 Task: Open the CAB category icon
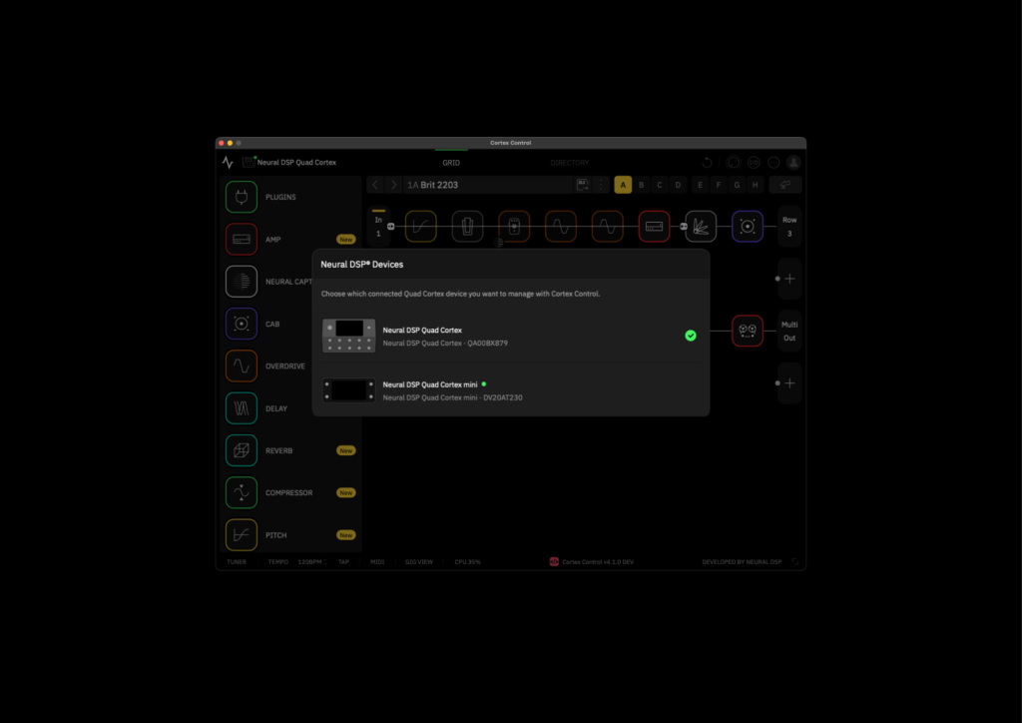tap(242, 324)
